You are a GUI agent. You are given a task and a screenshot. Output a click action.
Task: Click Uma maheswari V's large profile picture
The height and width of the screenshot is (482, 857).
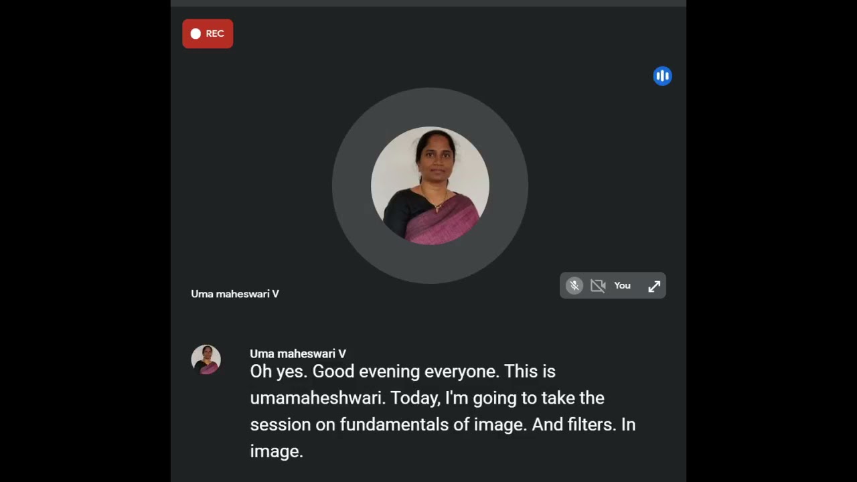pyautogui.click(x=430, y=185)
